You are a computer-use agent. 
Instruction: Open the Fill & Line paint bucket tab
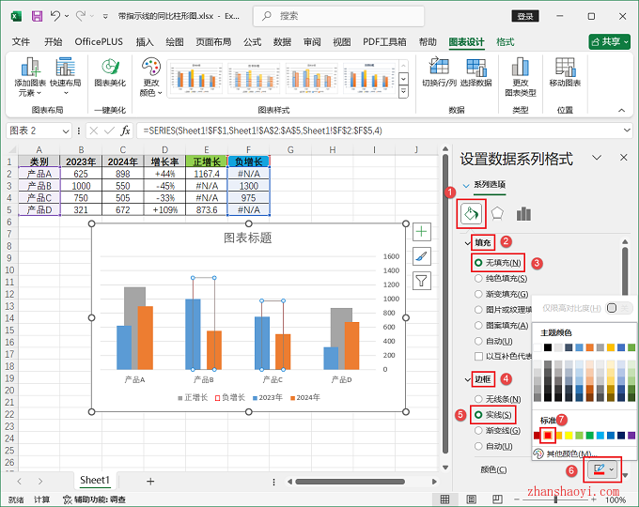click(x=470, y=214)
